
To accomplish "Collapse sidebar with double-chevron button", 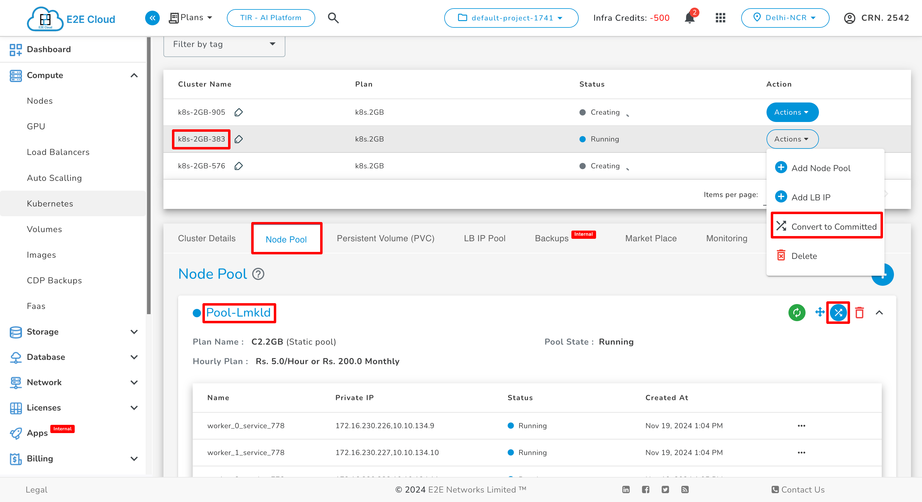I will point(152,18).
